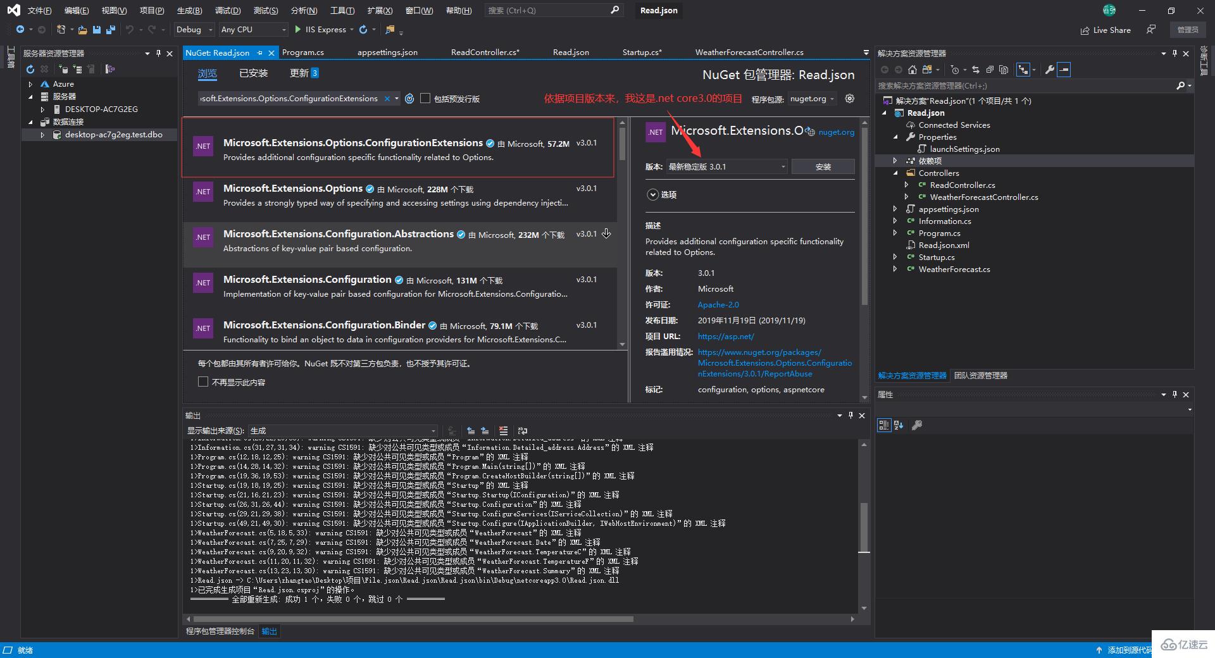Click Pending Changes Filter clock icon

(955, 70)
